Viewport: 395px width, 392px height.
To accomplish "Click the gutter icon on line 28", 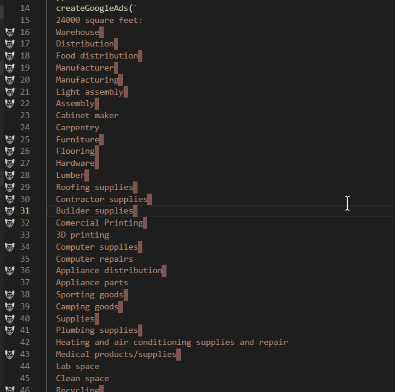I will click(x=10, y=175).
